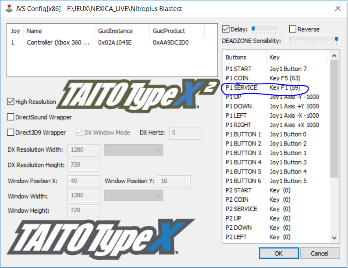The height and width of the screenshot is (268, 348).
Task: Adjust the DEADZONE Sensibility slider
Action: pyautogui.click(x=336, y=40)
